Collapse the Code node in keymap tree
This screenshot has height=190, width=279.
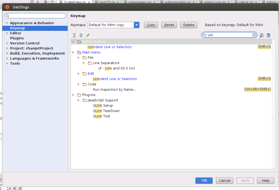click(x=78, y=85)
